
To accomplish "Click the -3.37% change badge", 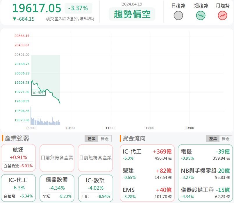I will tap(78, 8).
